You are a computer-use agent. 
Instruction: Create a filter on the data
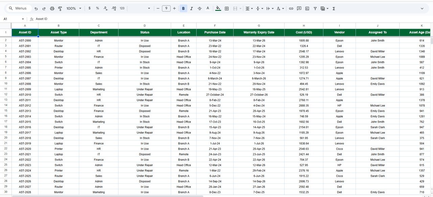315,8
